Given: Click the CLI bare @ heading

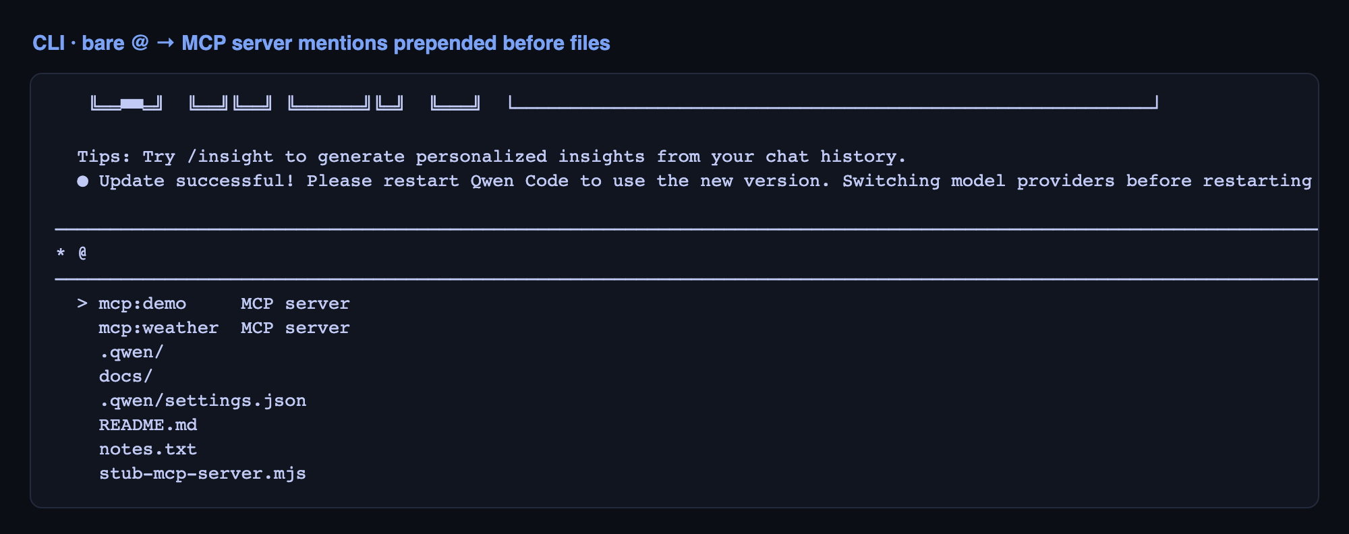Looking at the screenshot, I should coord(321,43).
